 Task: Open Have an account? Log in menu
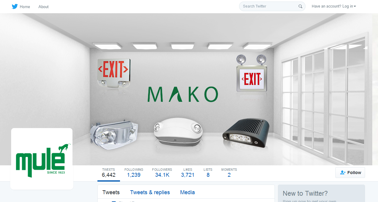coord(334,6)
